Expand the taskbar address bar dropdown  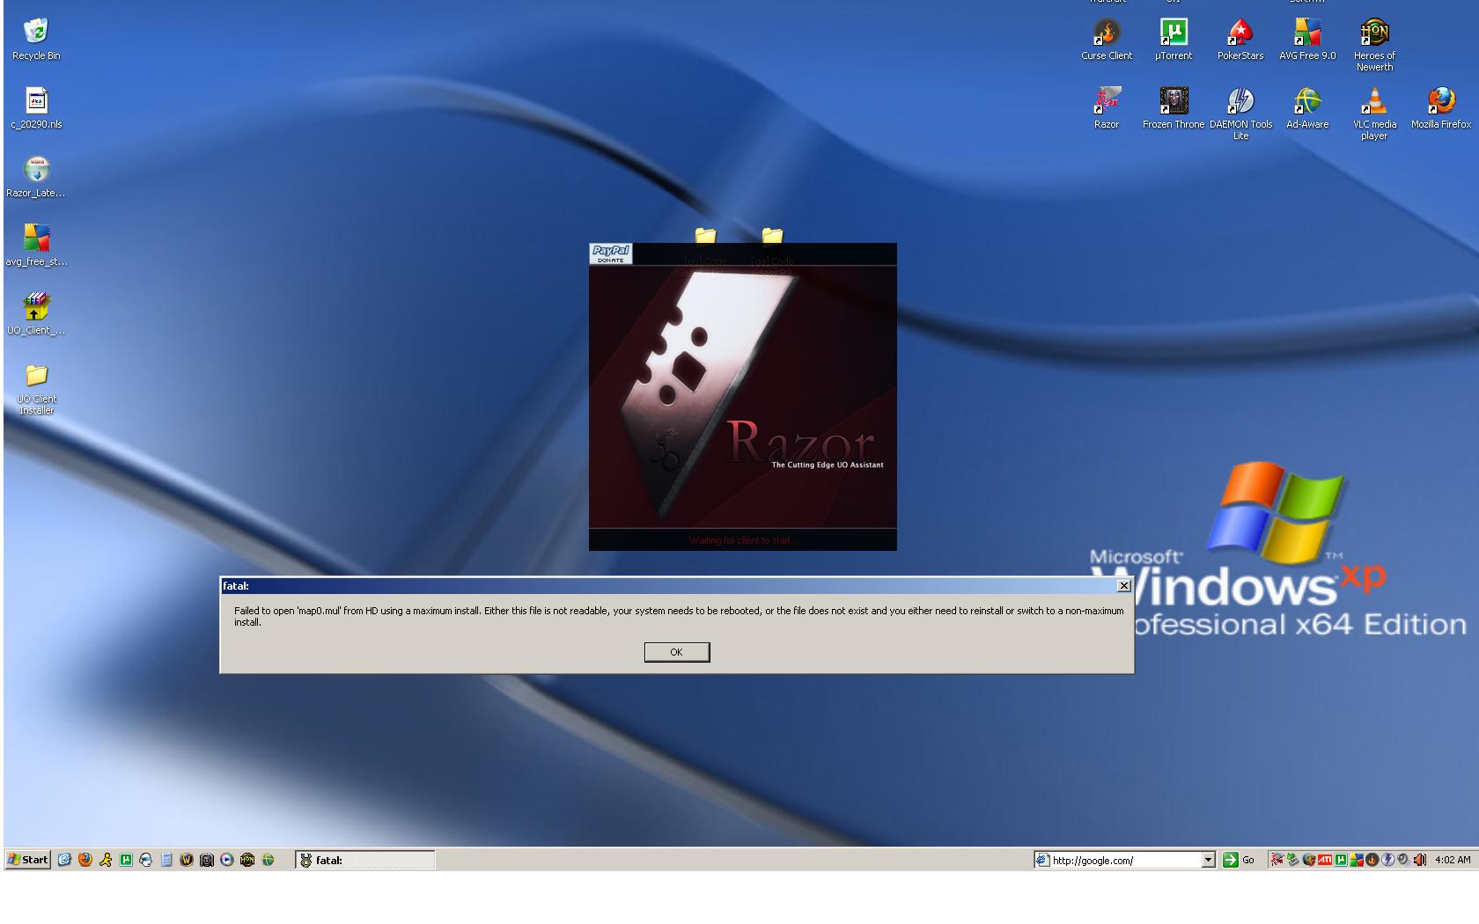tap(1208, 860)
